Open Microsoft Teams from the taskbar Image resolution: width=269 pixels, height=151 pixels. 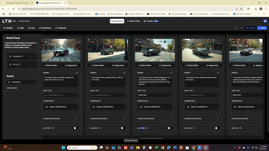pos(132,148)
